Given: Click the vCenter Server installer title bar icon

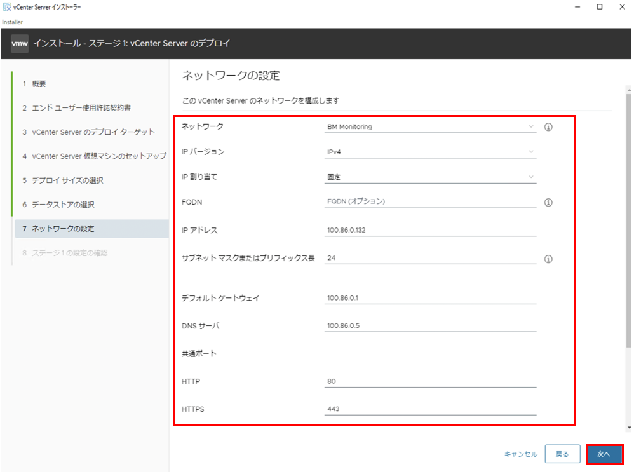Looking at the screenshot, I should tap(7, 7).
